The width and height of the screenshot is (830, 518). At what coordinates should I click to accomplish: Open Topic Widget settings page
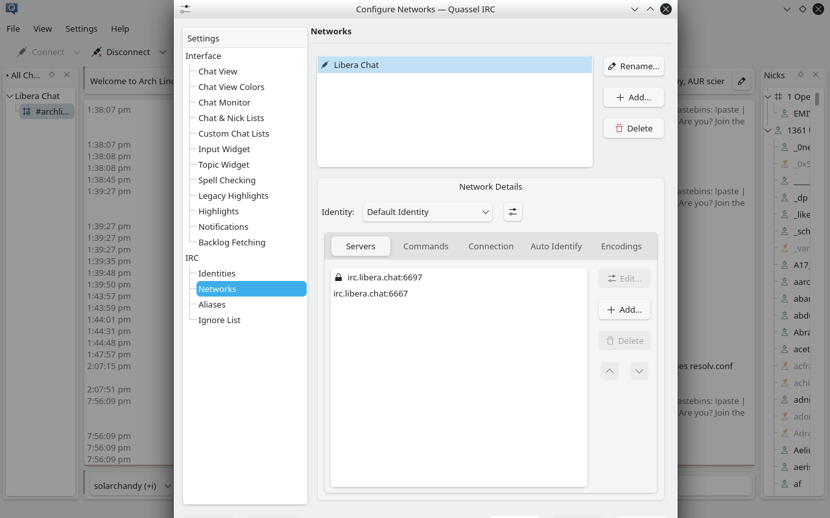click(224, 164)
